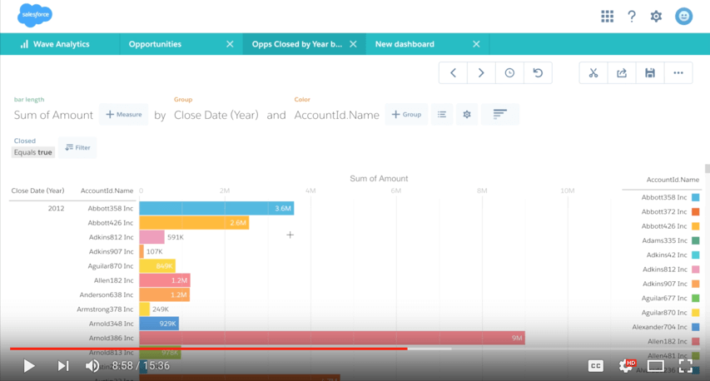
Task: Open the Close Date (Year) grouping
Action: 216,115
